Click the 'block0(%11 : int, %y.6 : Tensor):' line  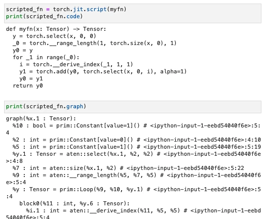(74, 203)
